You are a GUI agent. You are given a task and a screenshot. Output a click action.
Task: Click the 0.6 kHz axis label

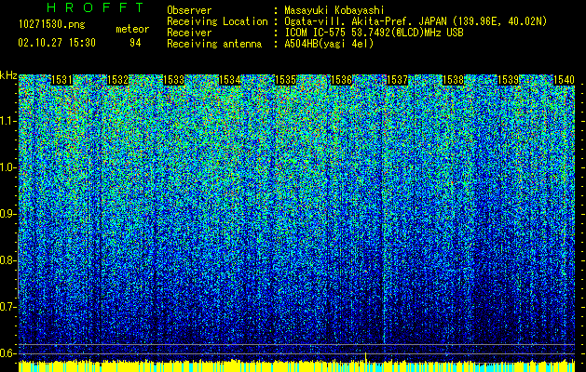7,353
